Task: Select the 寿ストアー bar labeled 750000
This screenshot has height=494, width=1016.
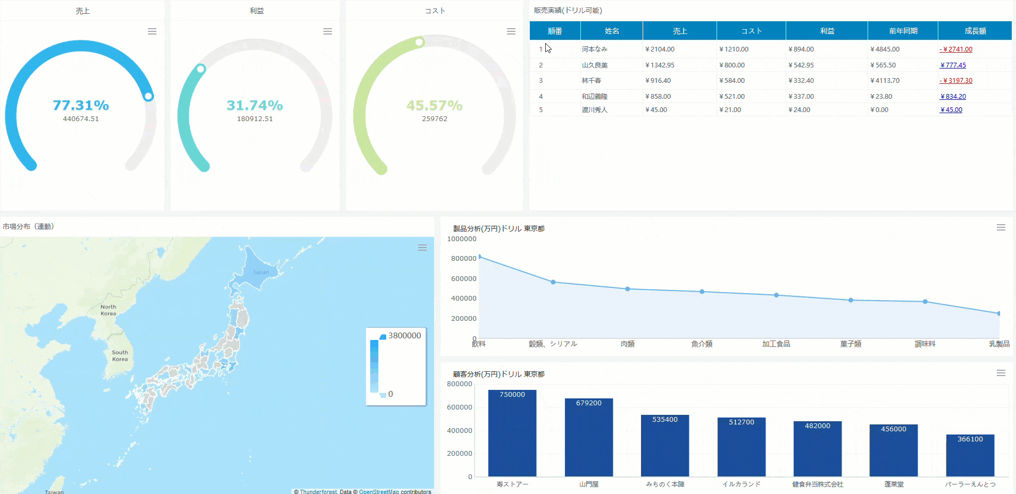Action: pos(512,433)
